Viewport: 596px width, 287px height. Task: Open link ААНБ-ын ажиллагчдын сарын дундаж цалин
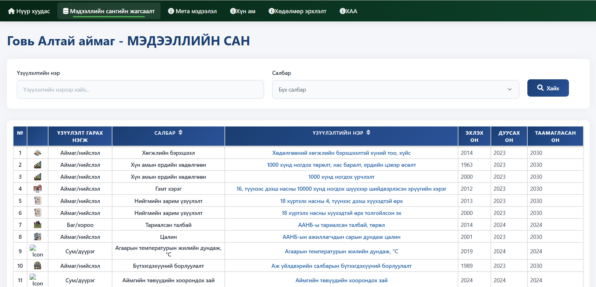coord(341,237)
